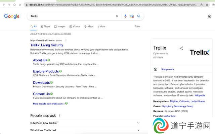Open the Downloads sitelink
The image size is (215, 134).
point(41,83)
